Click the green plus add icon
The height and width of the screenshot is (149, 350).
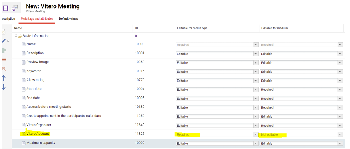[4, 50]
